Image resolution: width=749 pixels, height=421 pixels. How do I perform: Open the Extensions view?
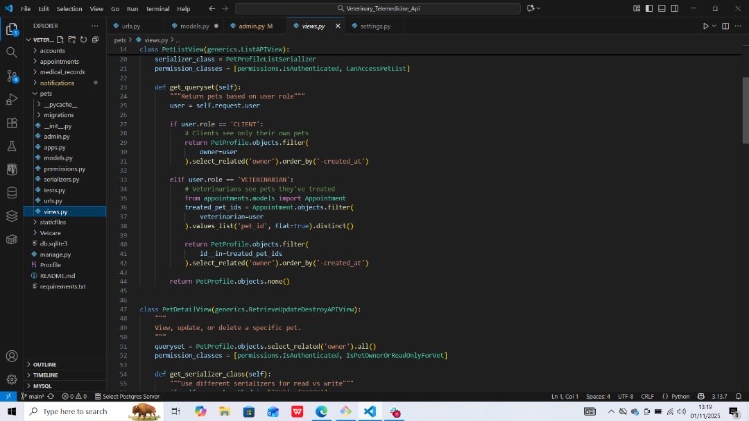coord(11,122)
